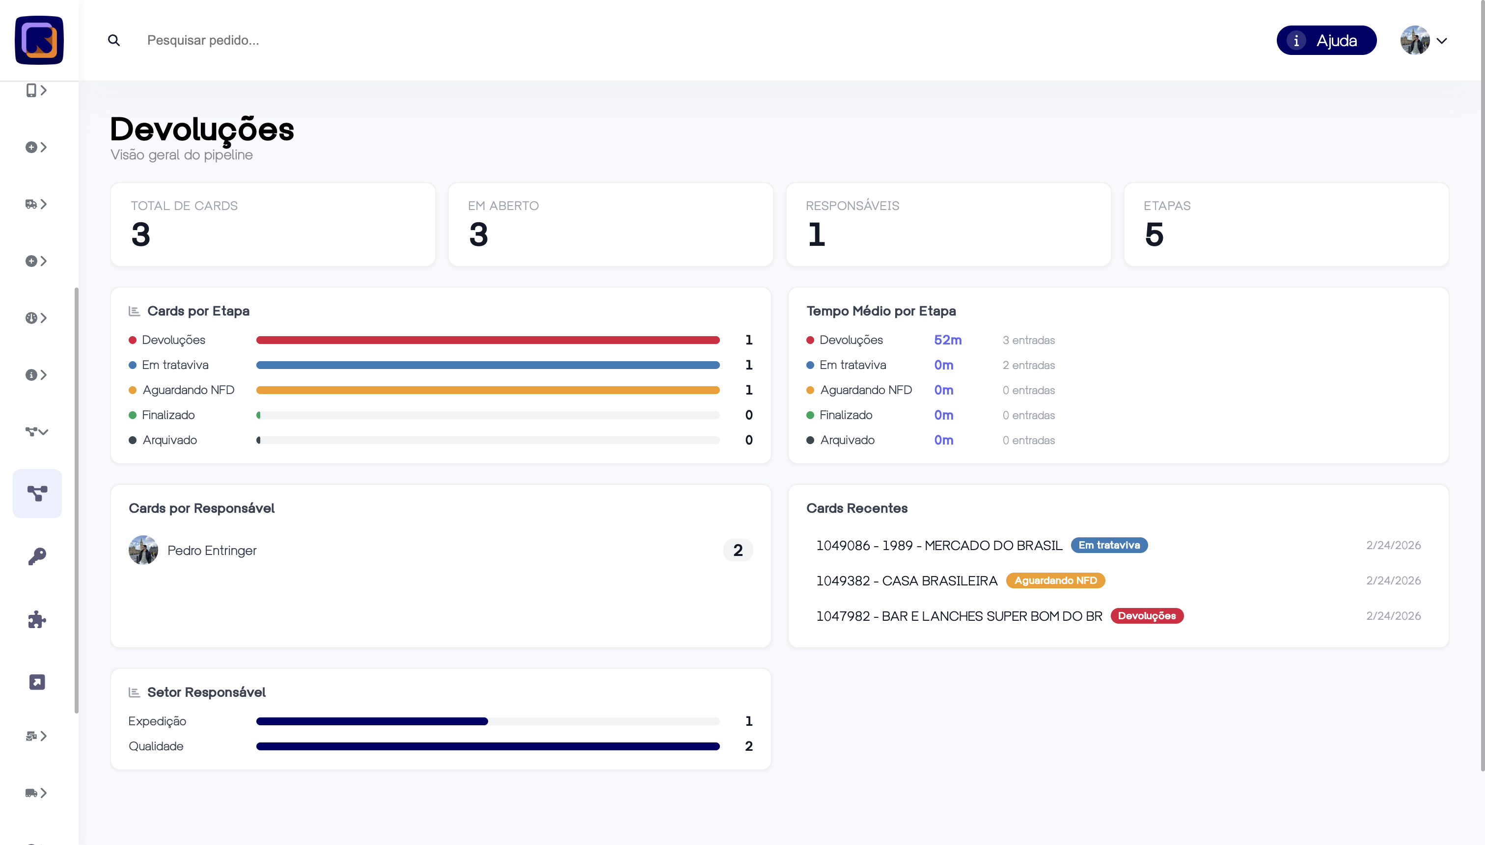The image size is (1485, 845).
Task: Click the red Devoluções stage progress bar
Action: click(x=487, y=340)
